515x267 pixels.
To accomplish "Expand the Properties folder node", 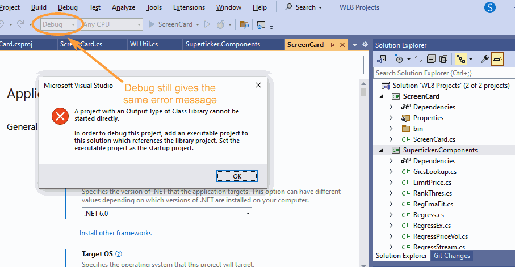I will click(391, 118).
